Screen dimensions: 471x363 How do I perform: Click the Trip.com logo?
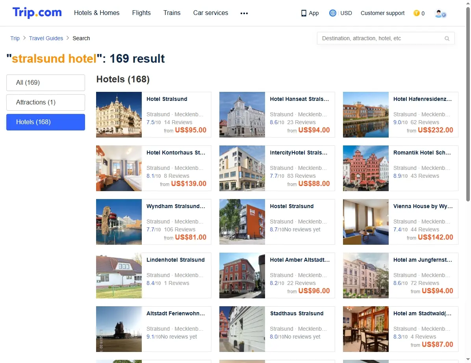tap(37, 13)
